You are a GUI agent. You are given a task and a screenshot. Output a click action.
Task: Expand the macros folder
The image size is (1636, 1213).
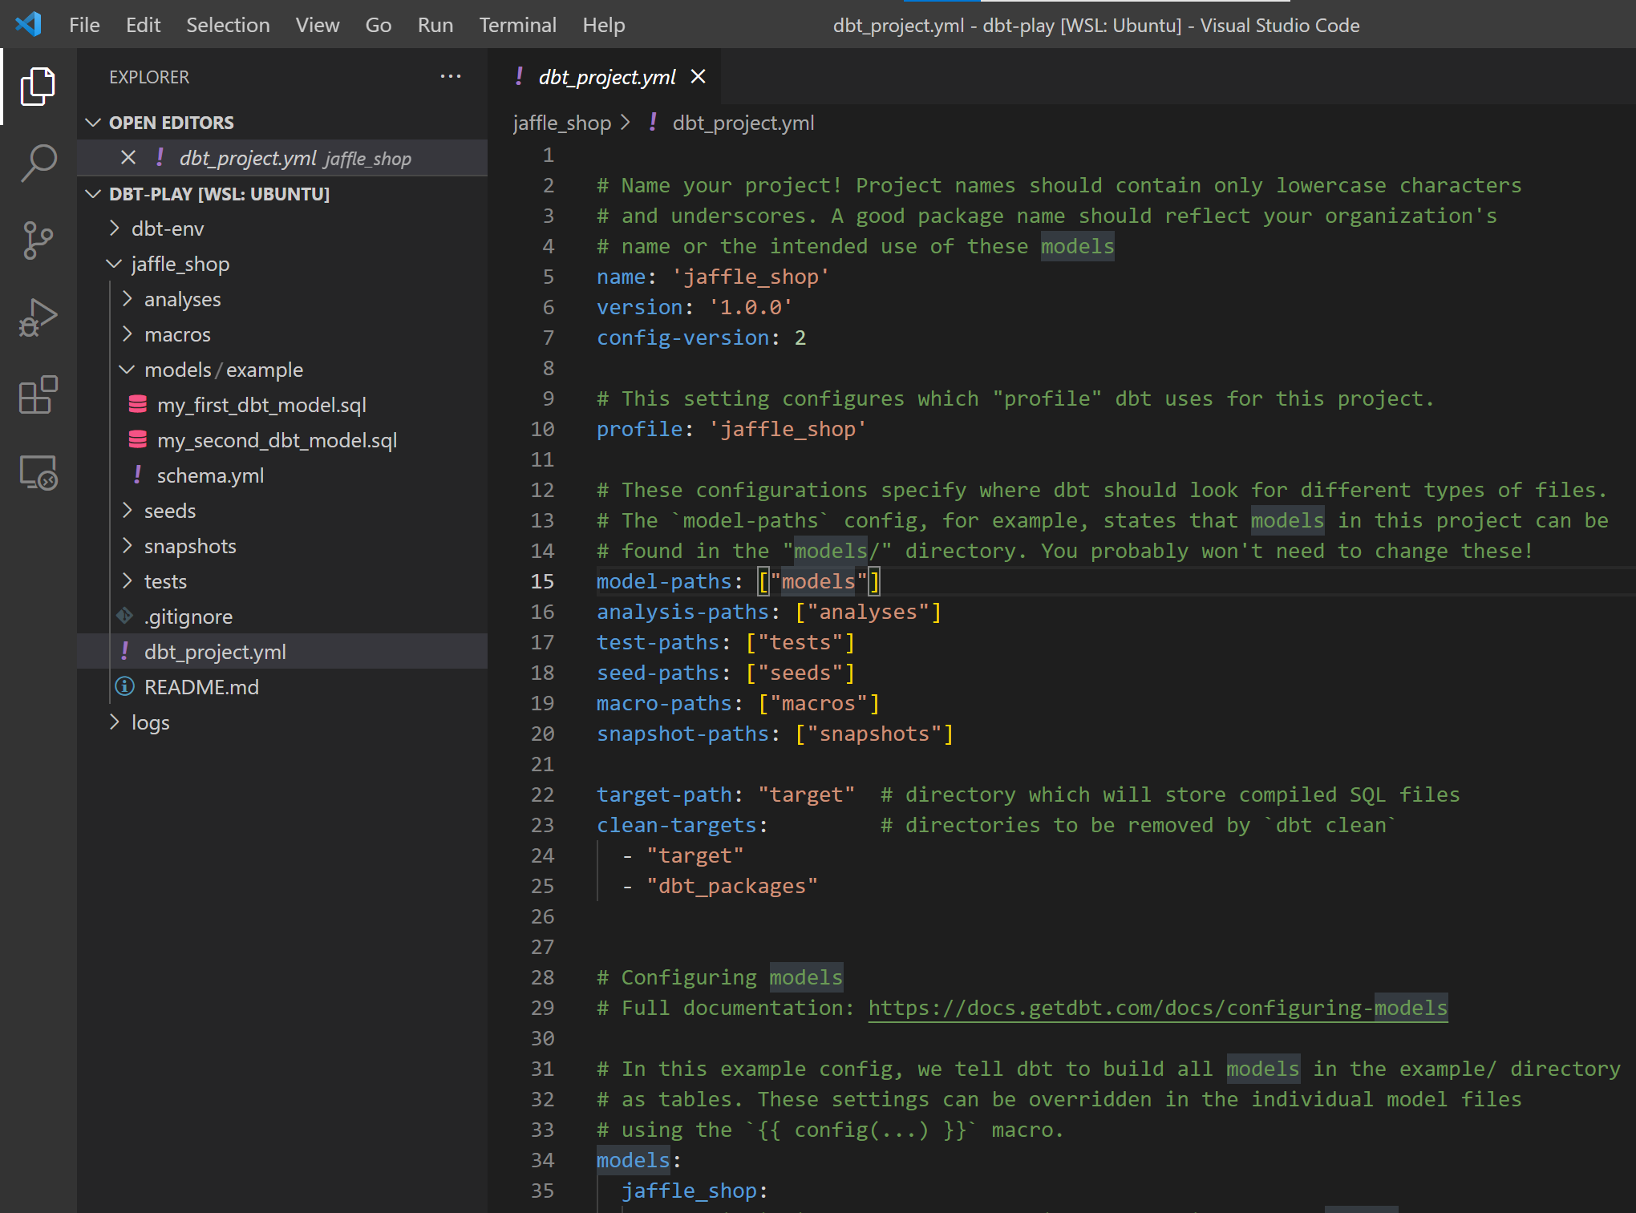pyautogui.click(x=128, y=334)
